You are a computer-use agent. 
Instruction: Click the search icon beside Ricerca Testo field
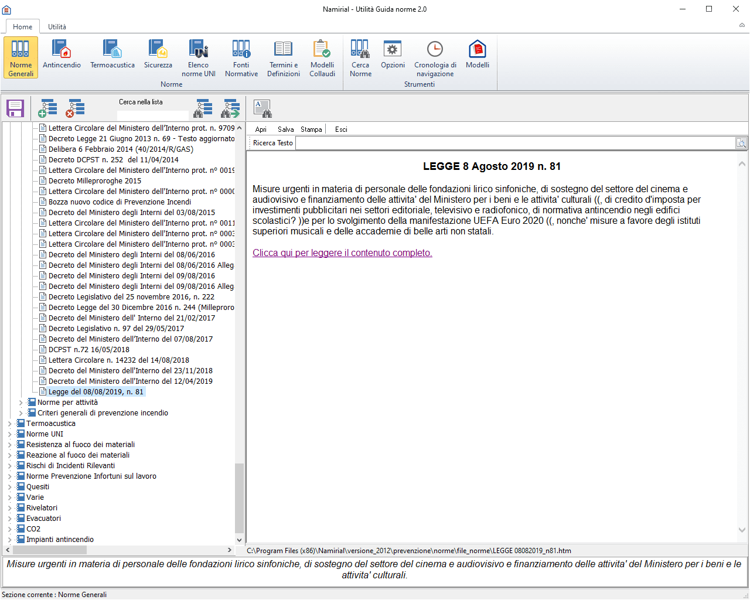coord(741,143)
